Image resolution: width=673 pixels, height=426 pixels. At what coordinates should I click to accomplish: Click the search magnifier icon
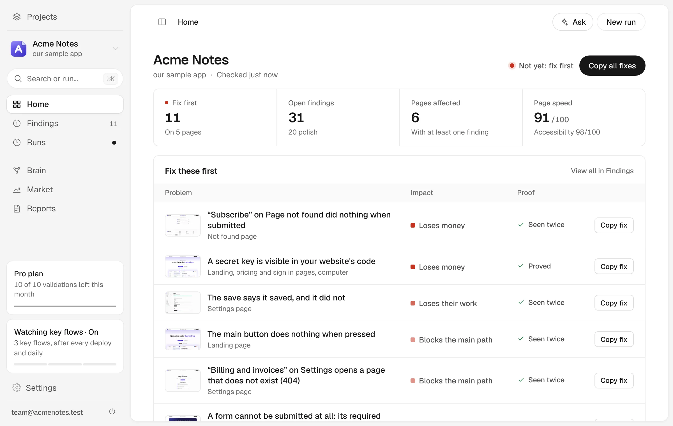tap(18, 79)
